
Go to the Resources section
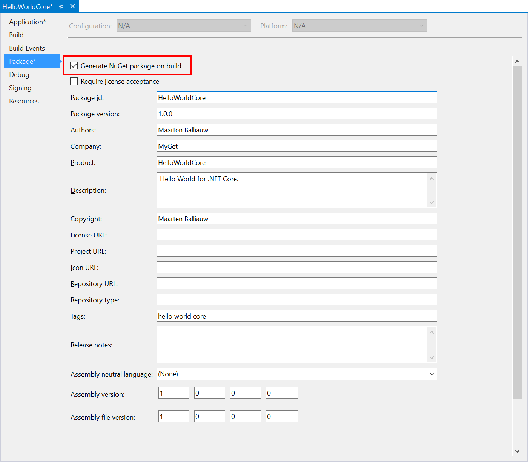click(x=24, y=101)
